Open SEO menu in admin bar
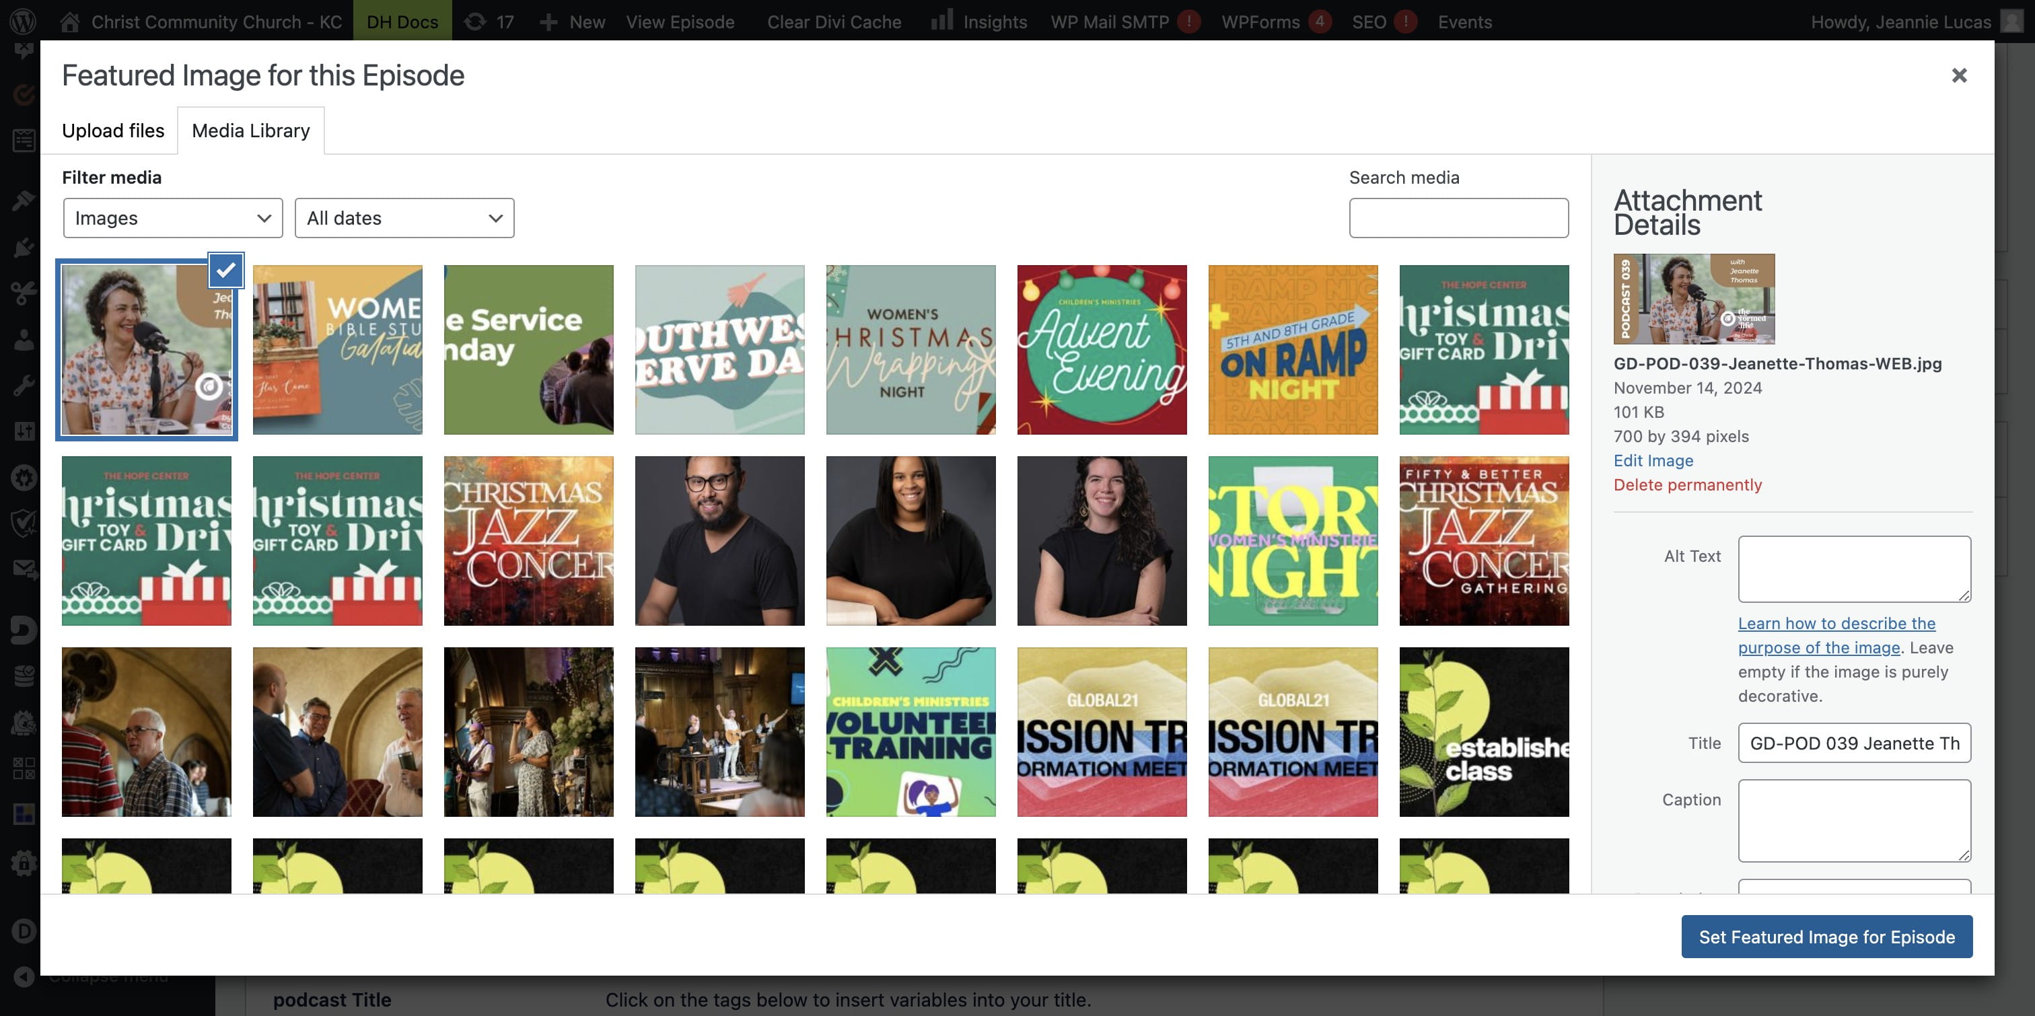2035x1016 pixels. (x=1384, y=22)
